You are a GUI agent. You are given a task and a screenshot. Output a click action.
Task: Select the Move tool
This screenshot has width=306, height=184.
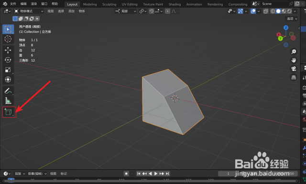(8, 50)
